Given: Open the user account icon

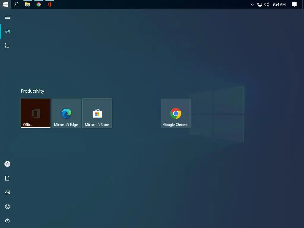Looking at the screenshot, I should point(7,164).
